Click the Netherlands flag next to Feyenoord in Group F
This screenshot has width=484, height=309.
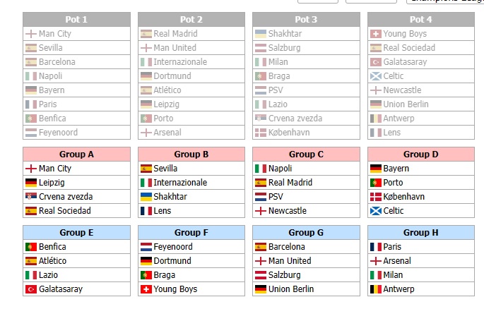[146, 247]
